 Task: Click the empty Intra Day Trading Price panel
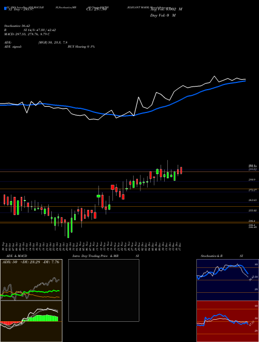104,290
